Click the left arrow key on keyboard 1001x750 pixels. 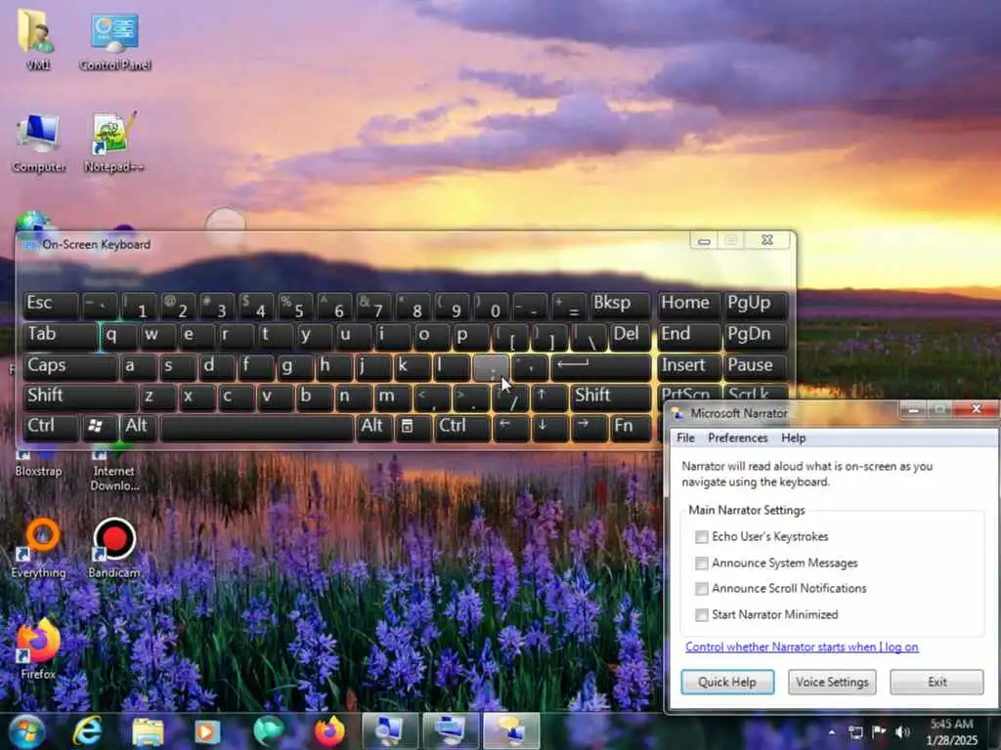510,428
